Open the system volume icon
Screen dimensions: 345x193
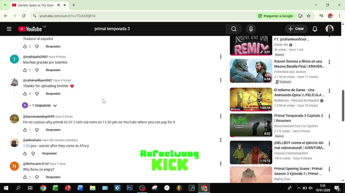(311, 188)
